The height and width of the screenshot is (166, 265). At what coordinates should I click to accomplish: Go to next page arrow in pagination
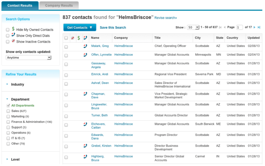[x=254, y=27]
